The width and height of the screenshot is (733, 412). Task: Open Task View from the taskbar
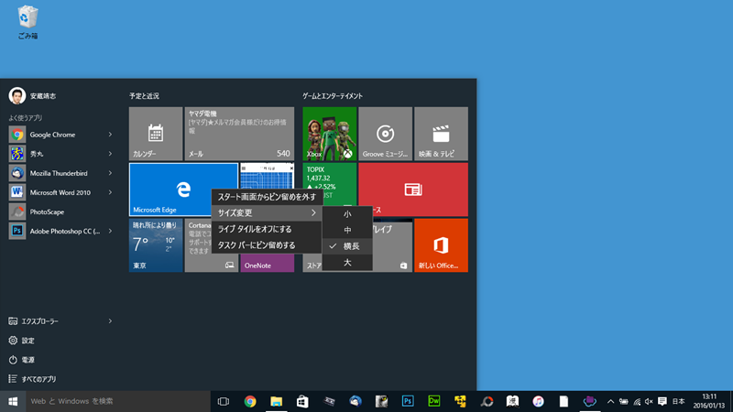pos(223,401)
